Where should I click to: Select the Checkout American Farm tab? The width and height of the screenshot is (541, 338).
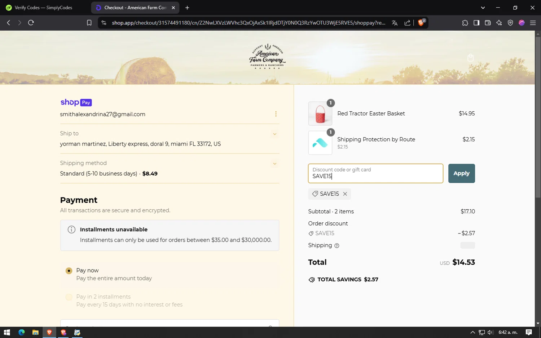pos(135,8)
